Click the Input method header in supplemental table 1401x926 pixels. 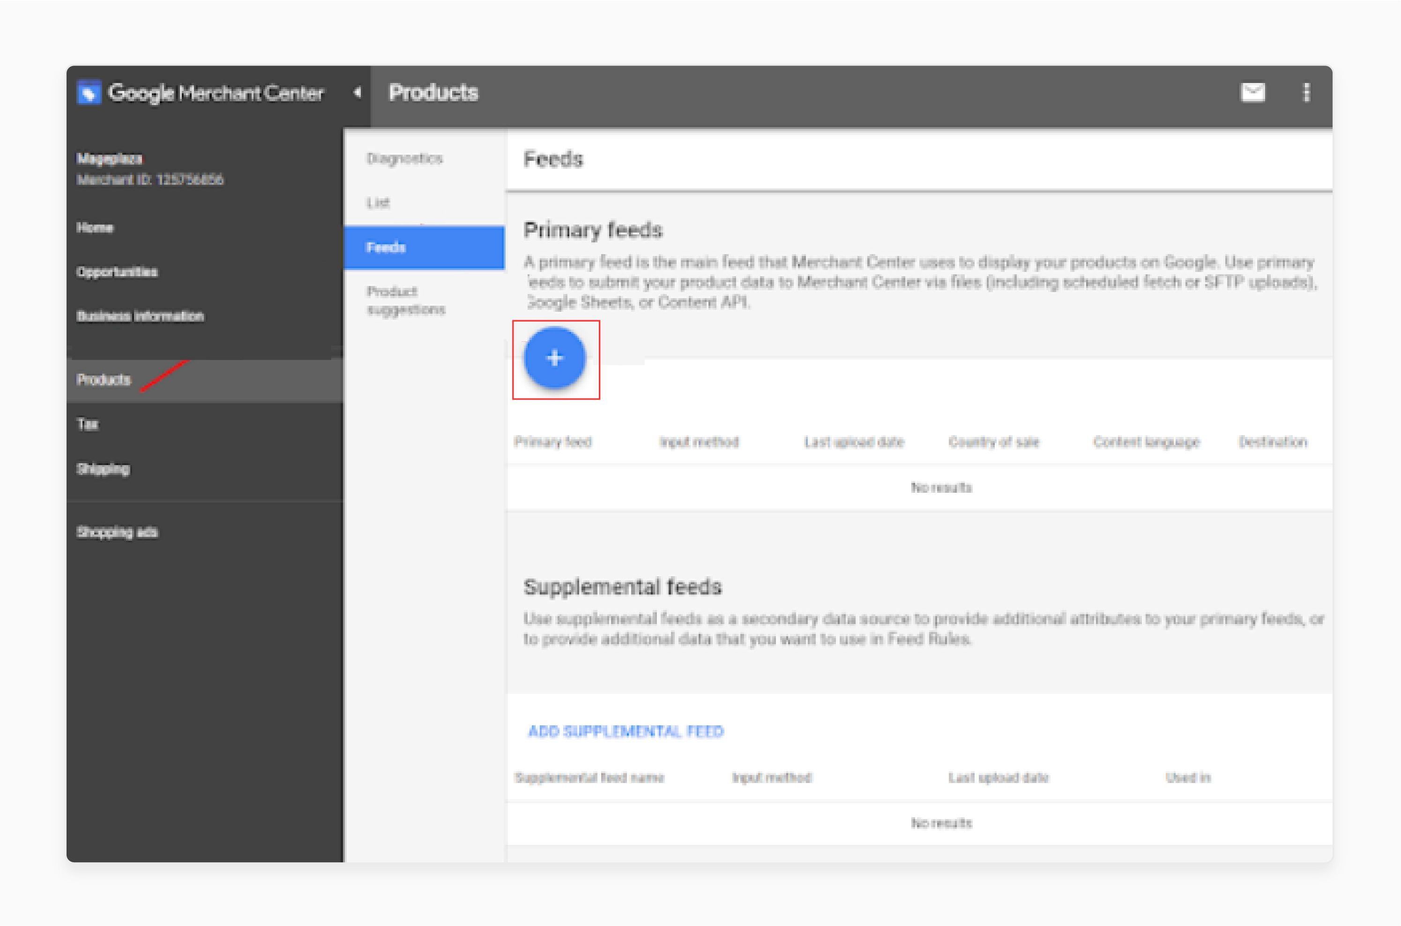772,777
